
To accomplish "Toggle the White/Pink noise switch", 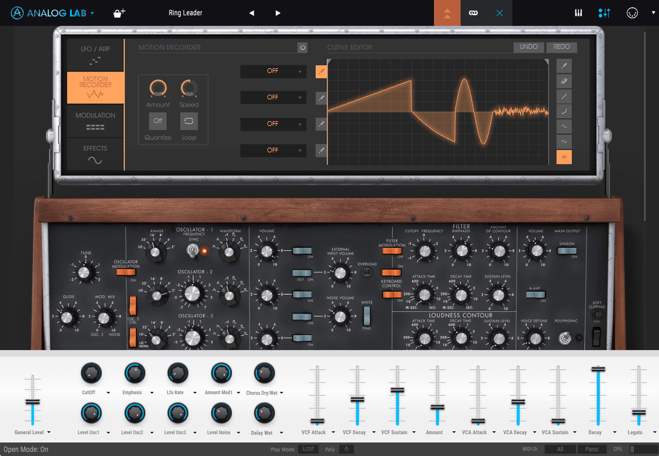I will point(367,316).
